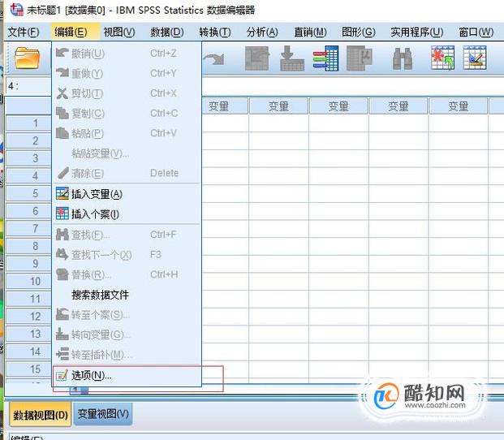Image resolution: width=504 pixels, height=440 pixels.
Task: Click the binoculars Find toolbar icon
Action: tap(403, 58)
